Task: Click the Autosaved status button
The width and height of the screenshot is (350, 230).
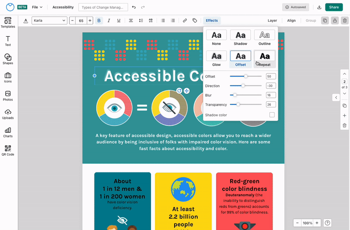Action: point(296,7)
